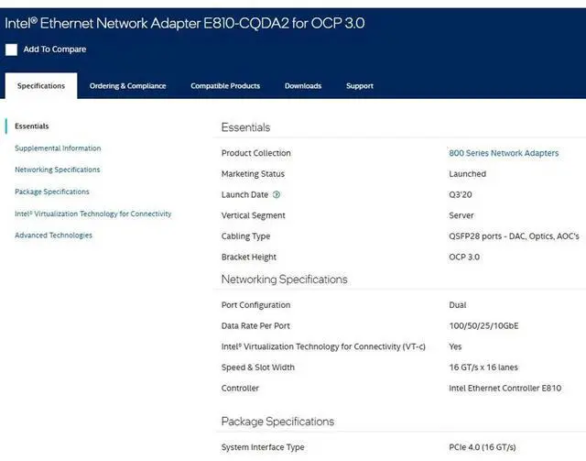This screenshot has height=461, width=586.
Task: Navigate to Advanced Technologies in the sidebar
Action: 53,236
